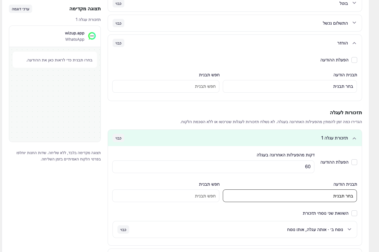This screenshot has width=379, height=252.
Task: Expand the נוסח ב׳ variant row
Action: click(x=235, y=229)
